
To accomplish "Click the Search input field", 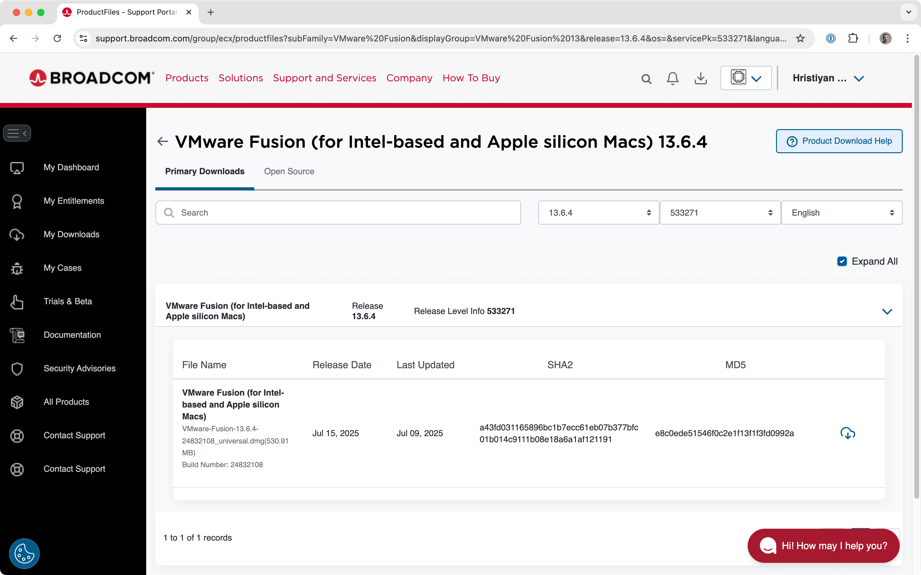I will coord(338,213).
